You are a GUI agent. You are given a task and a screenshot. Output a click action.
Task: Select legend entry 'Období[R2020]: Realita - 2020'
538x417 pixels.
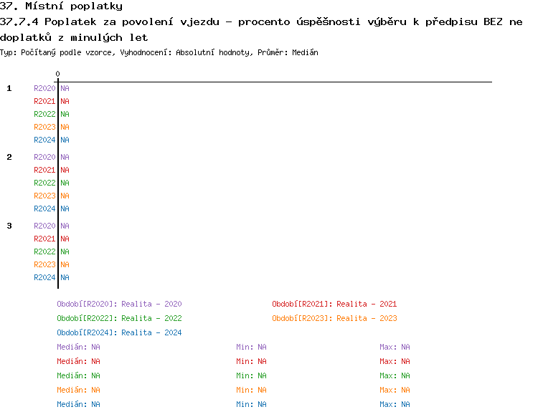[x=119, y=304]
